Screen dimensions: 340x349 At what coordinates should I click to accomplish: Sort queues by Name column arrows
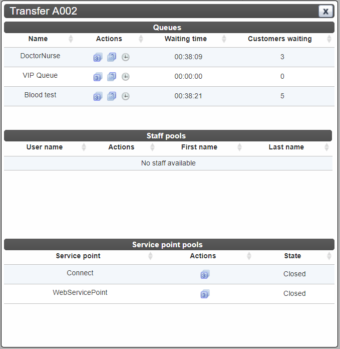(71, 39)
